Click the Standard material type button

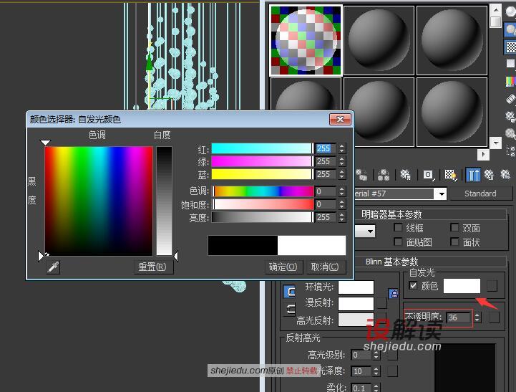tap(480, 193)
